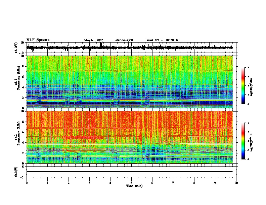Click the ch.2 spectrogram color scale bar
This screenshot has width=266, height=205.
click(x=243, y=141)
